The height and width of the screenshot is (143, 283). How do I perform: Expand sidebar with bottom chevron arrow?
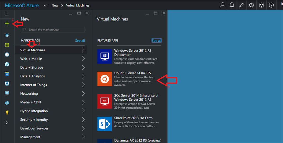pyautogui.click(x=7, y=123)
